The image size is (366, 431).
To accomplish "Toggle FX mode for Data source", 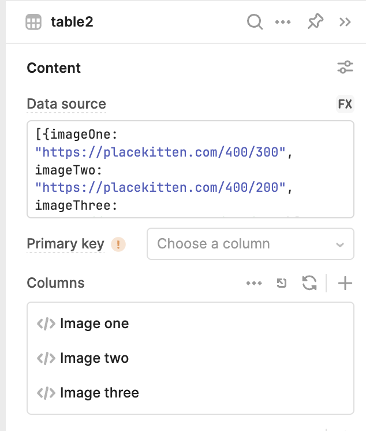I will point(345,104).
